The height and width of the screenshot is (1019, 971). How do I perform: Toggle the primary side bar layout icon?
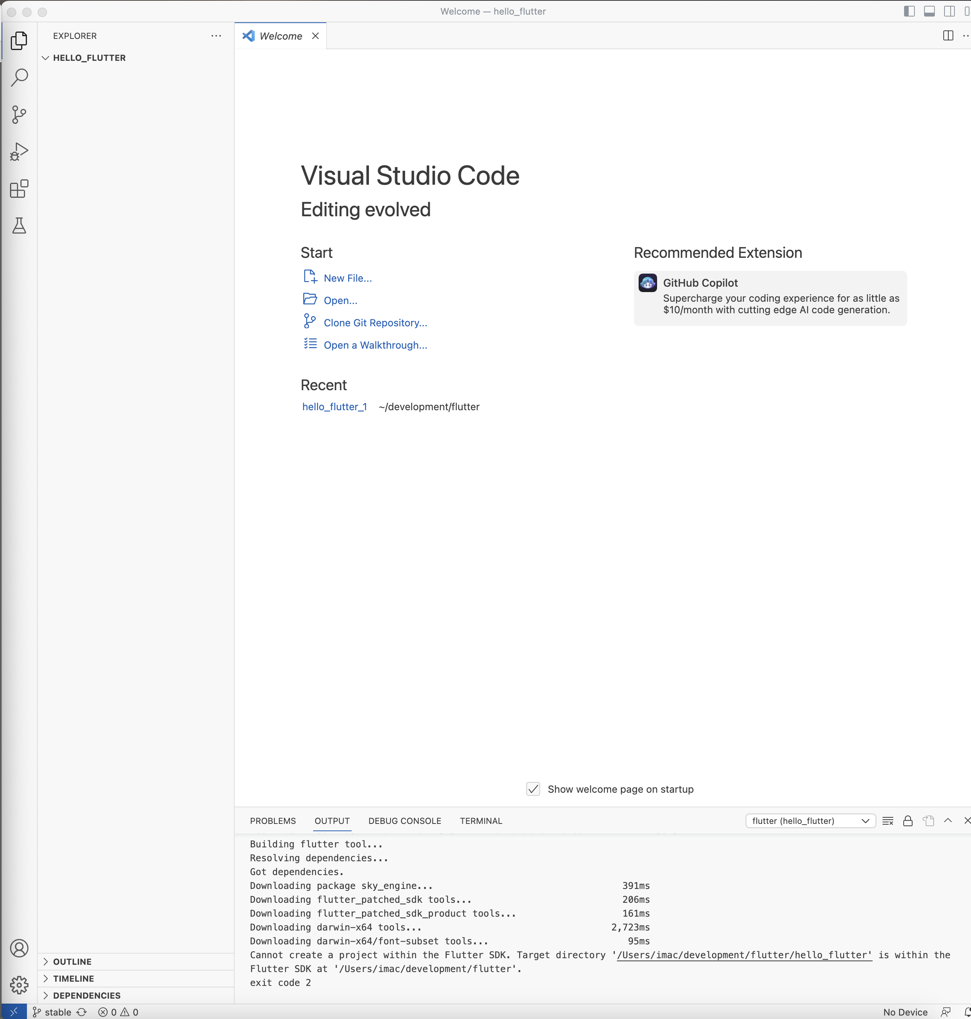909,12
